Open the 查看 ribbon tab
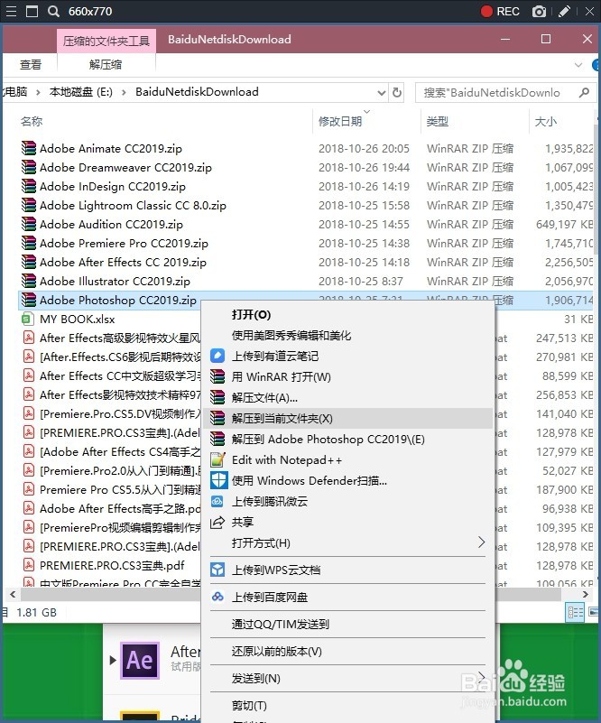 pyautogui.click(x=31, y=65)
